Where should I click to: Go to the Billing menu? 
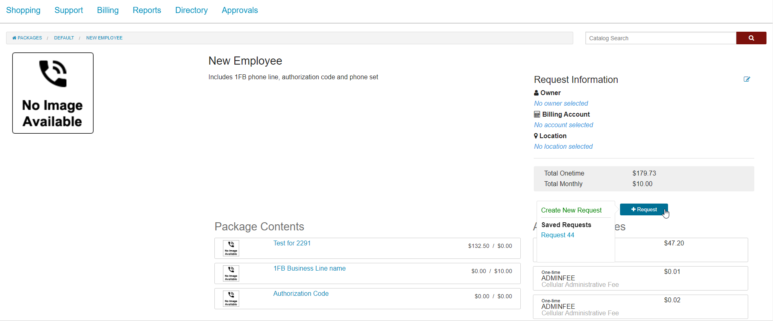pos(108,10)
